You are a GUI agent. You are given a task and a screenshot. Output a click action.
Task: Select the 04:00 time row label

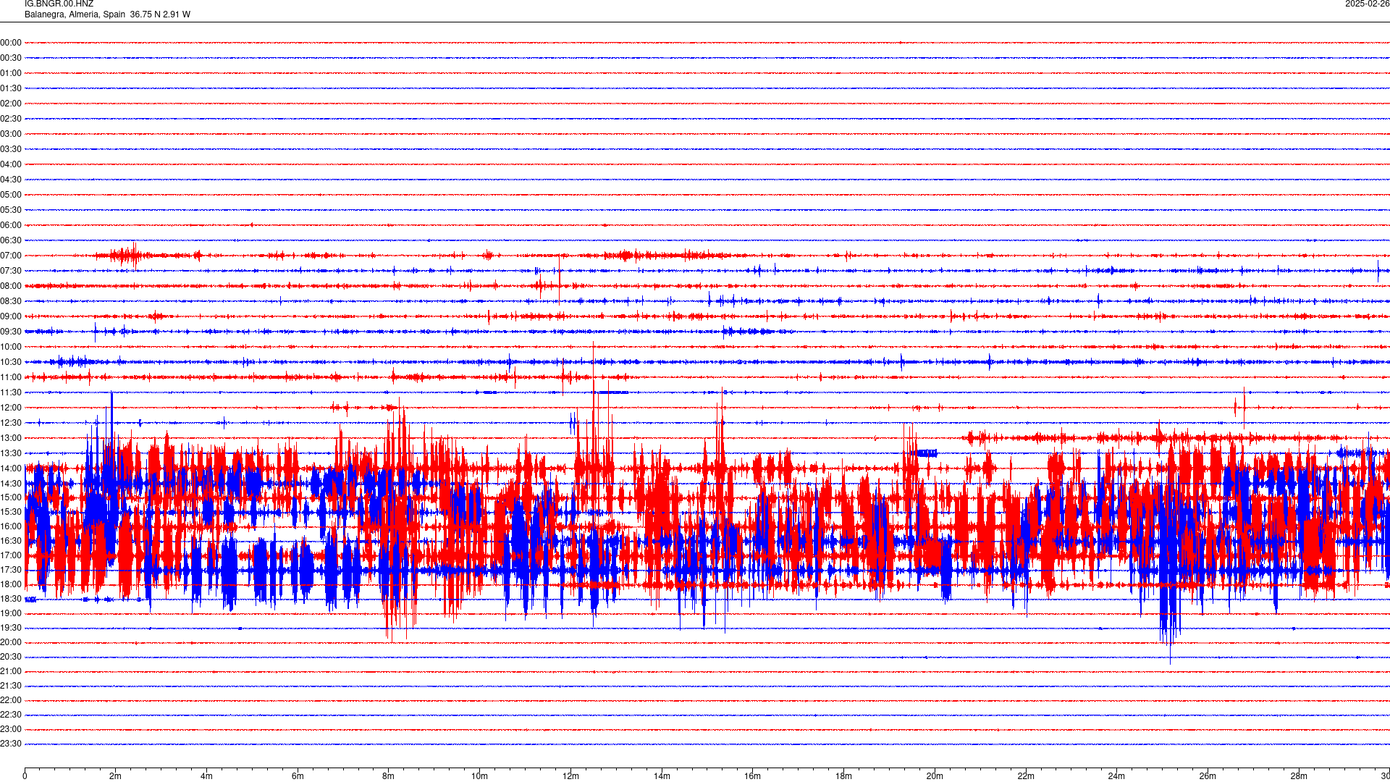pos(11,164)
